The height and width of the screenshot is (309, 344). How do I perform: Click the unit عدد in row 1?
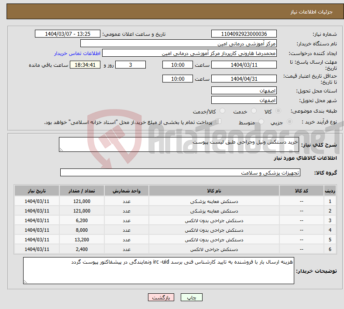pos(127,201)
